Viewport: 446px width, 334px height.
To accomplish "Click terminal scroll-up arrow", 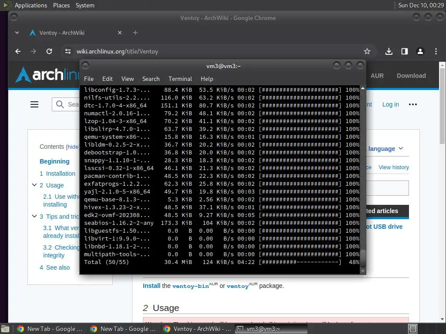I will (363, 89).
